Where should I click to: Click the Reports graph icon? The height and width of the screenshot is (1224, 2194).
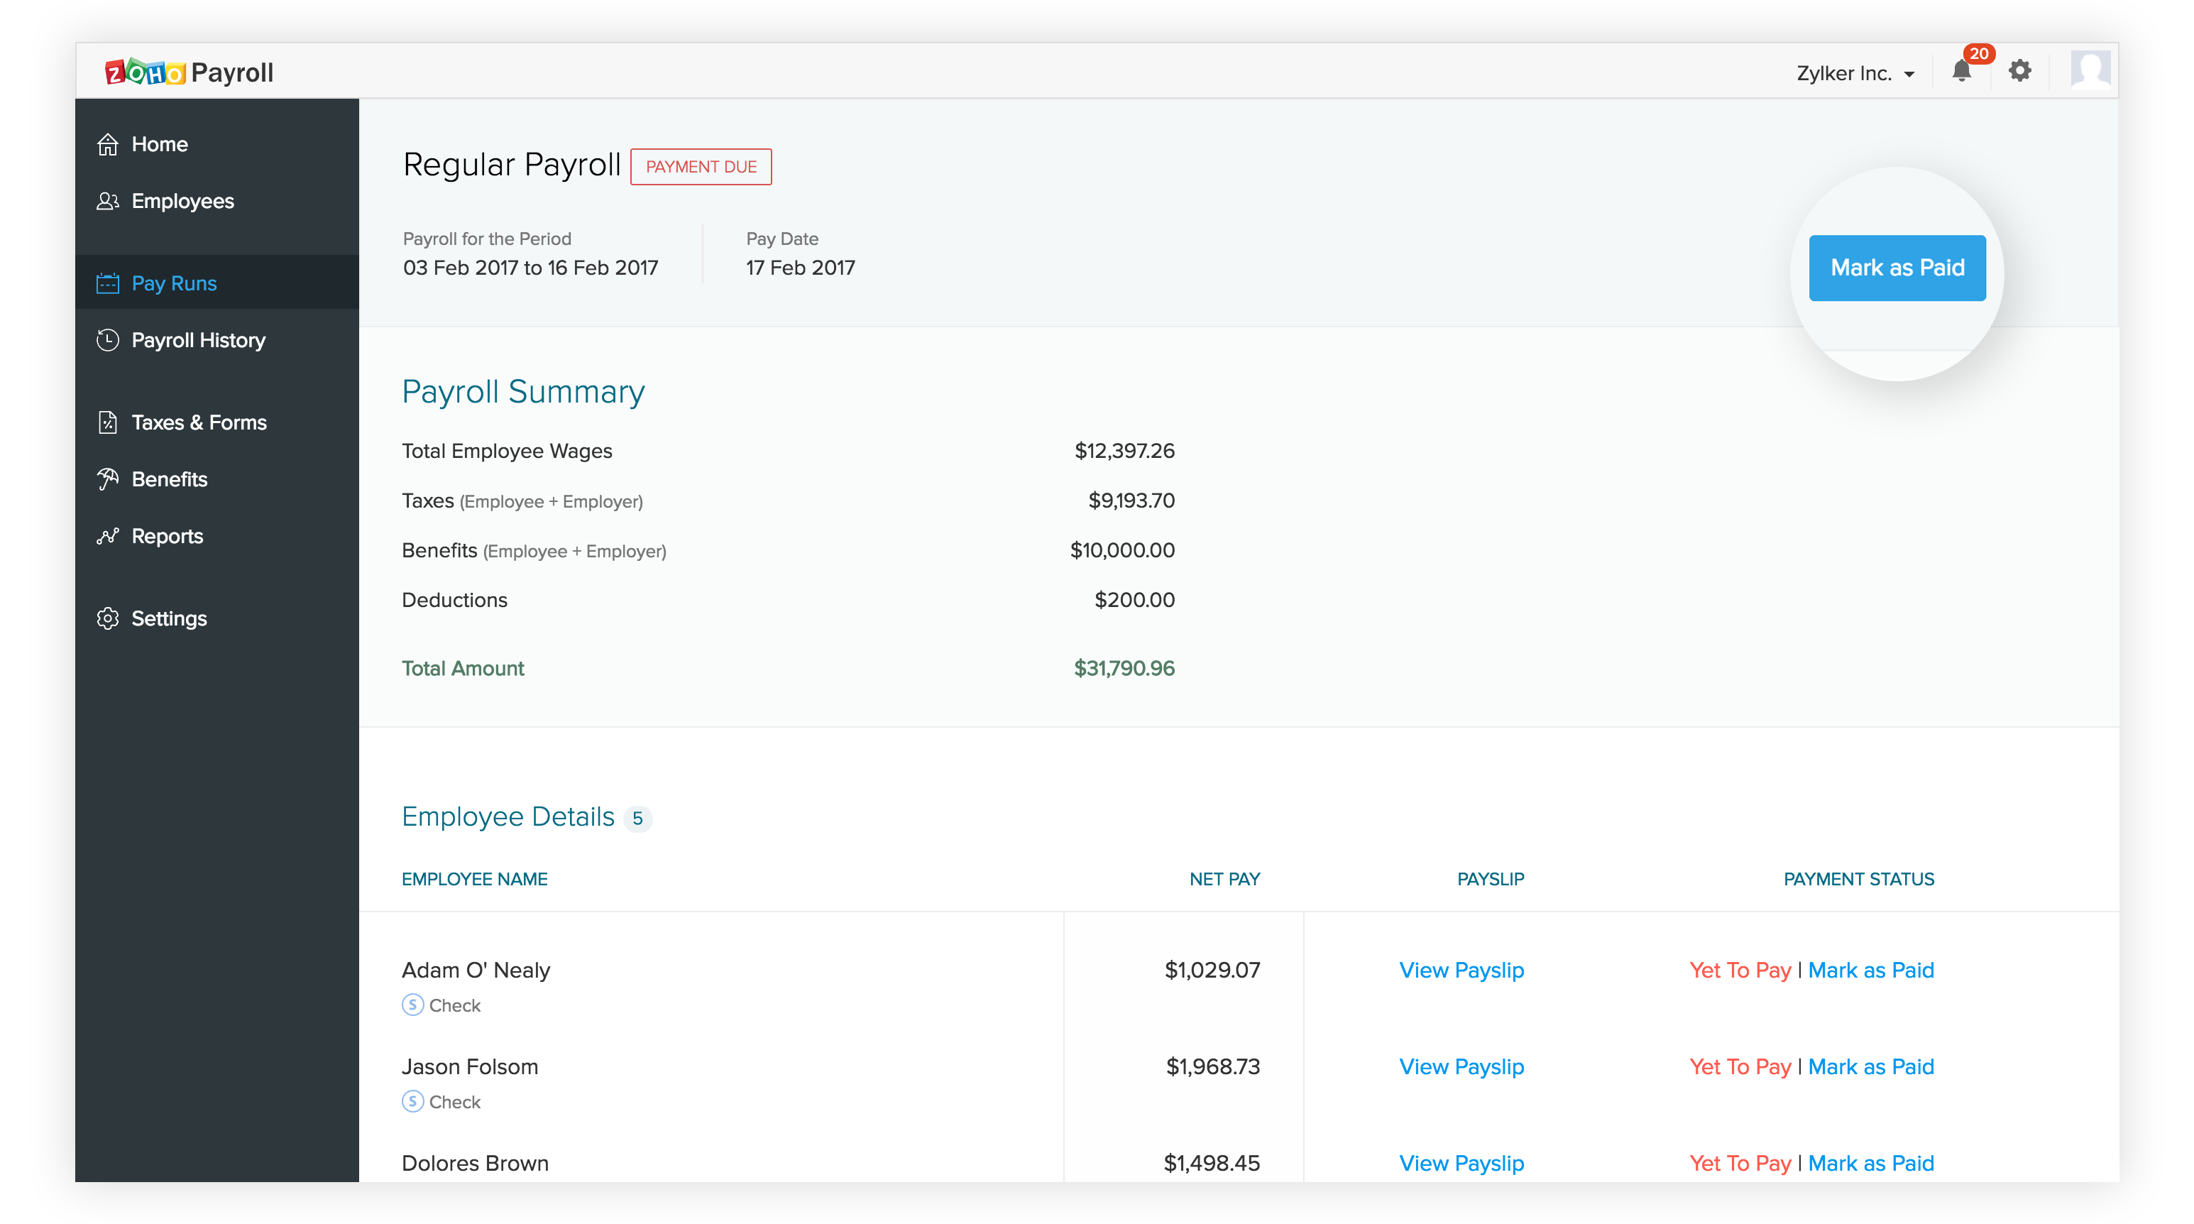[x=107, y=537]
